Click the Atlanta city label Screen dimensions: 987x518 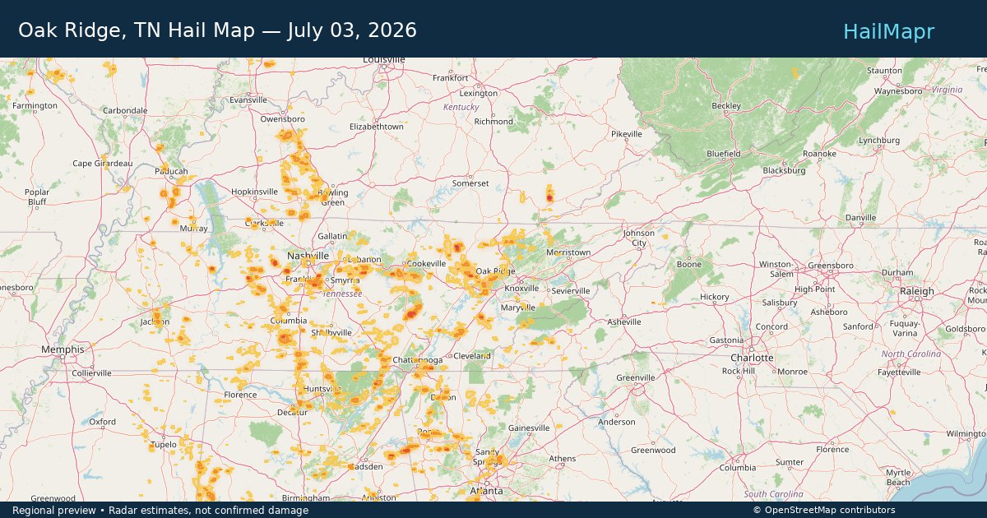click(486, 491)
